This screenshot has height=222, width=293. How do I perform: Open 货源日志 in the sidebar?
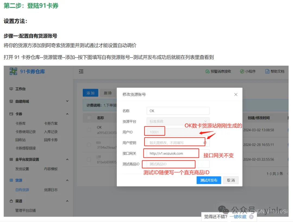(51, 190)
